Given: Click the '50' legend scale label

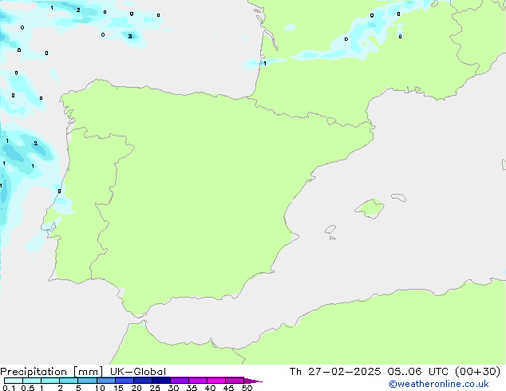Looking at the screenshot, I should pos(247,388).
